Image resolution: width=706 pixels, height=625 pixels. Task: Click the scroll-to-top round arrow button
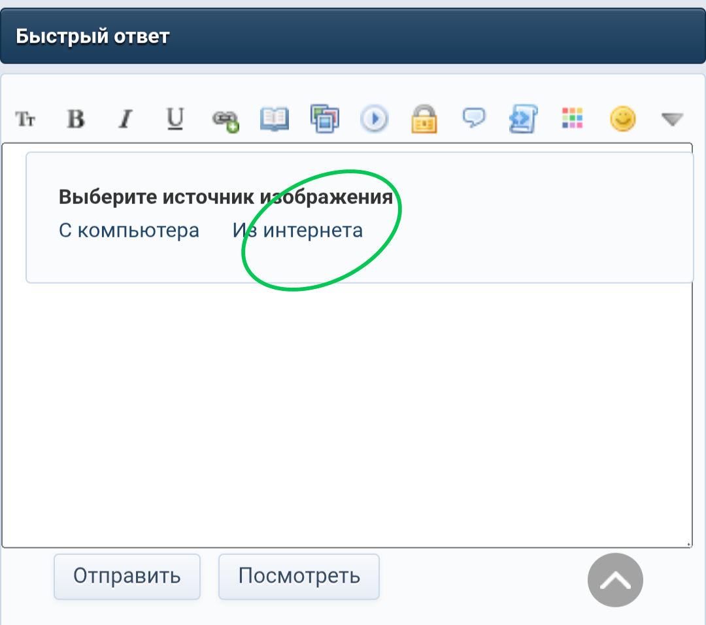(616, 580)
